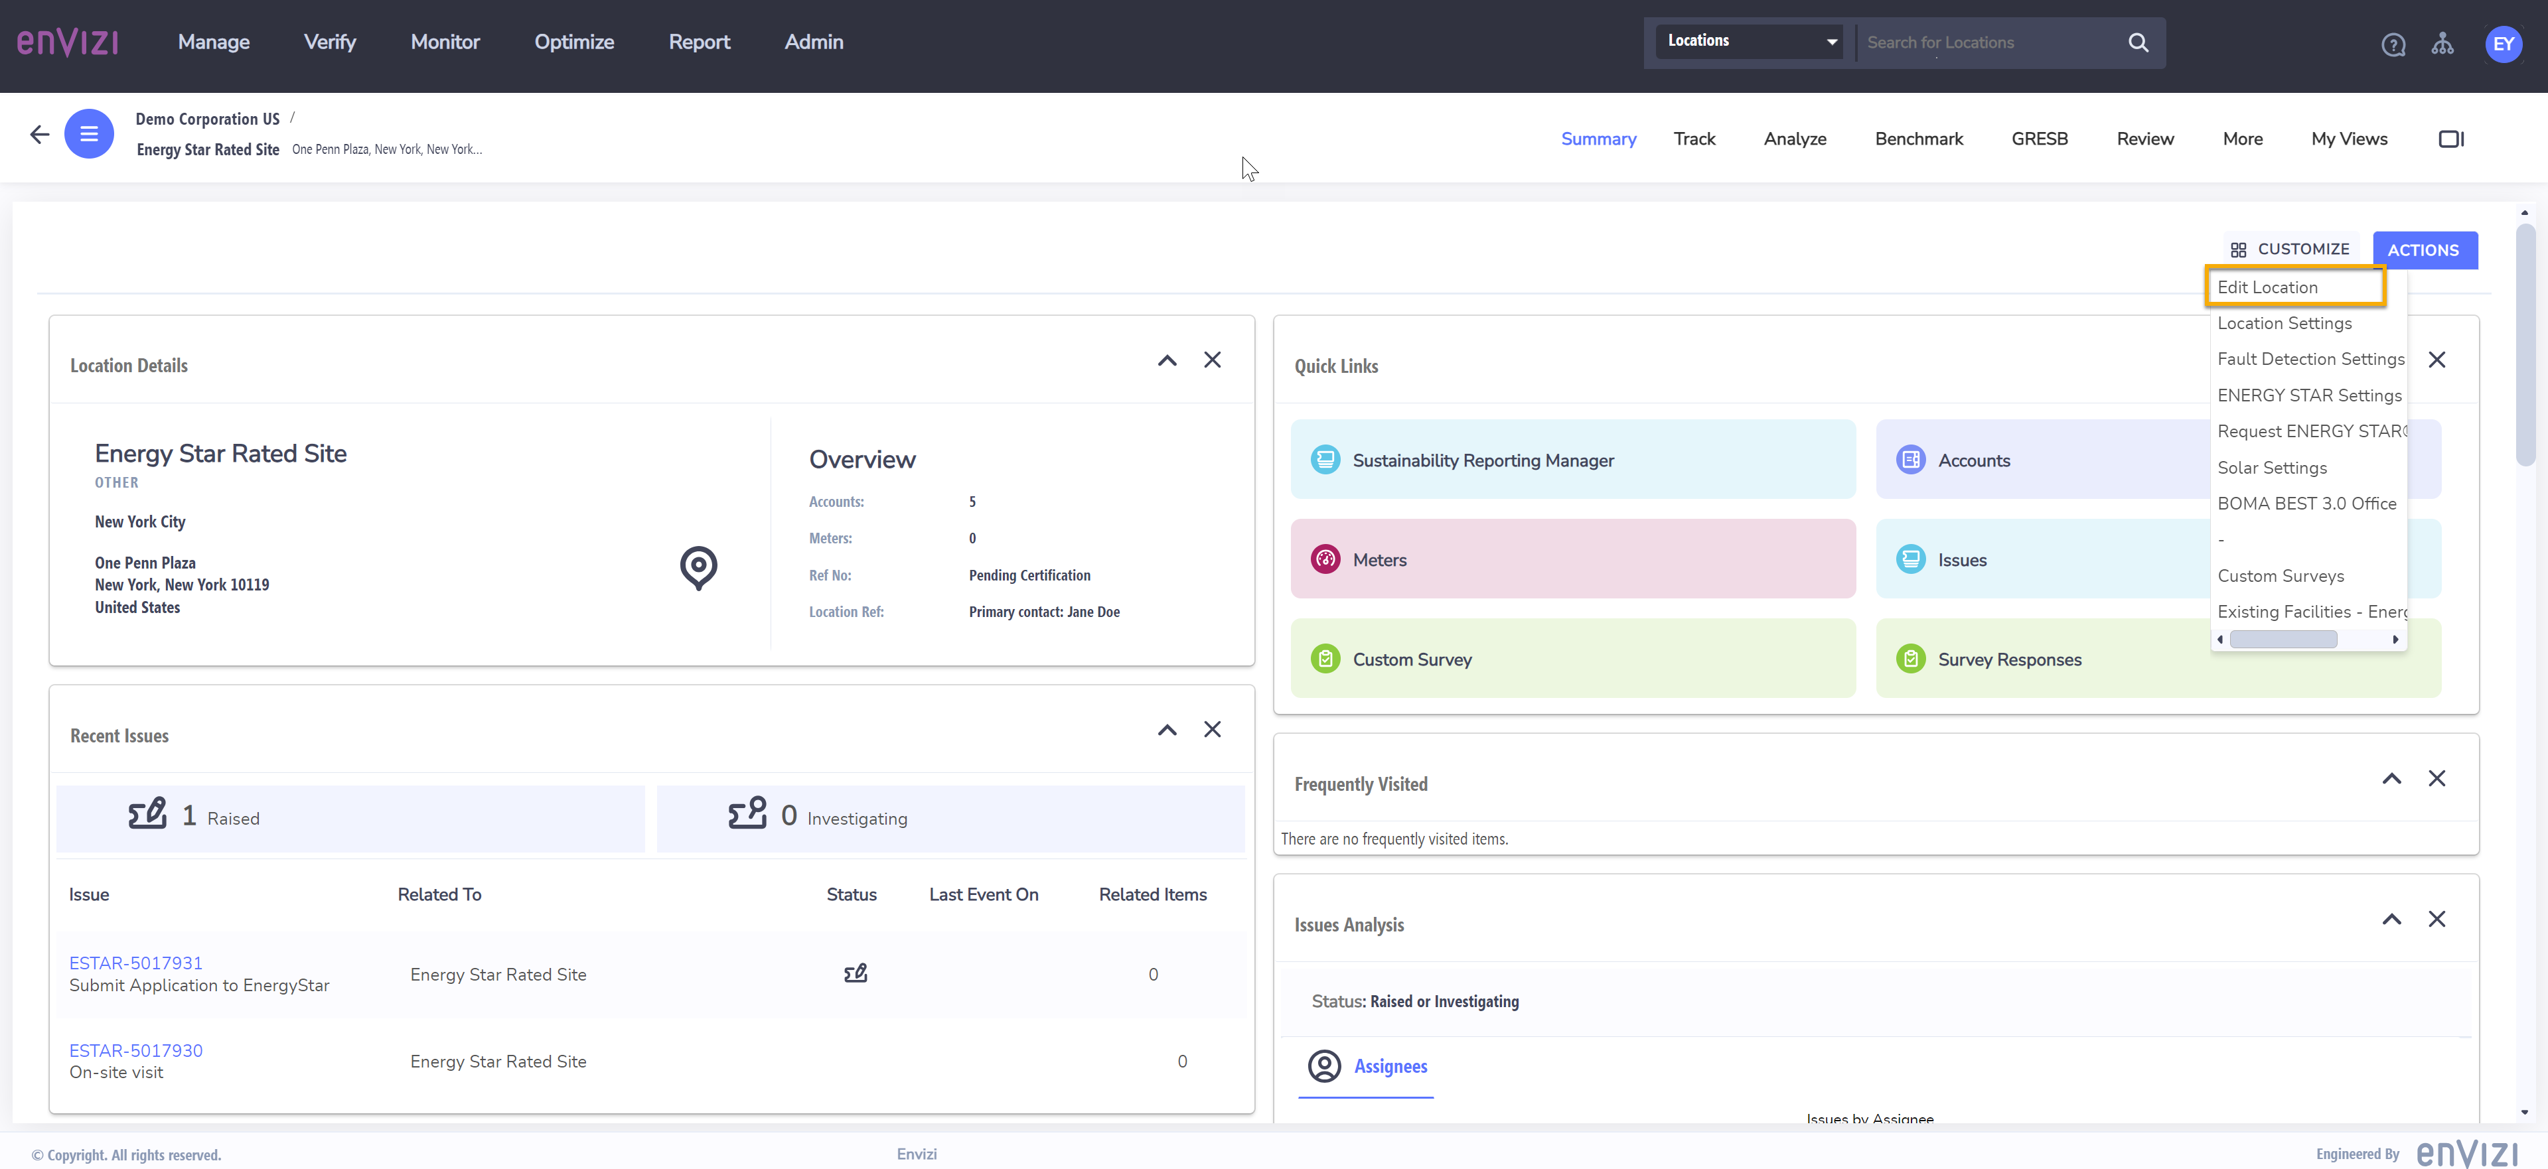Click the Raised issues icon

pos(147,814)
